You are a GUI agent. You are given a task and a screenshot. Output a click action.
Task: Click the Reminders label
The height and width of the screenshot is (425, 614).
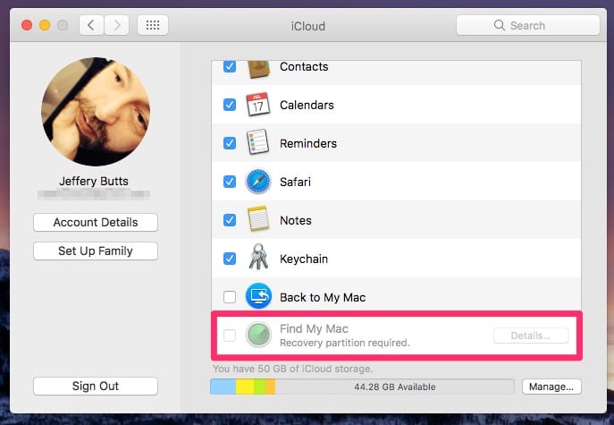click(x=308, y=143)
